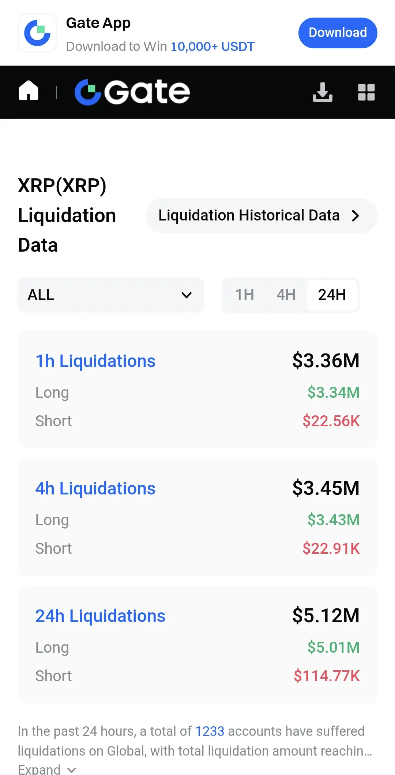Tap the home icon in header
This screenshot has width=395, height=775.
(29, 91)
